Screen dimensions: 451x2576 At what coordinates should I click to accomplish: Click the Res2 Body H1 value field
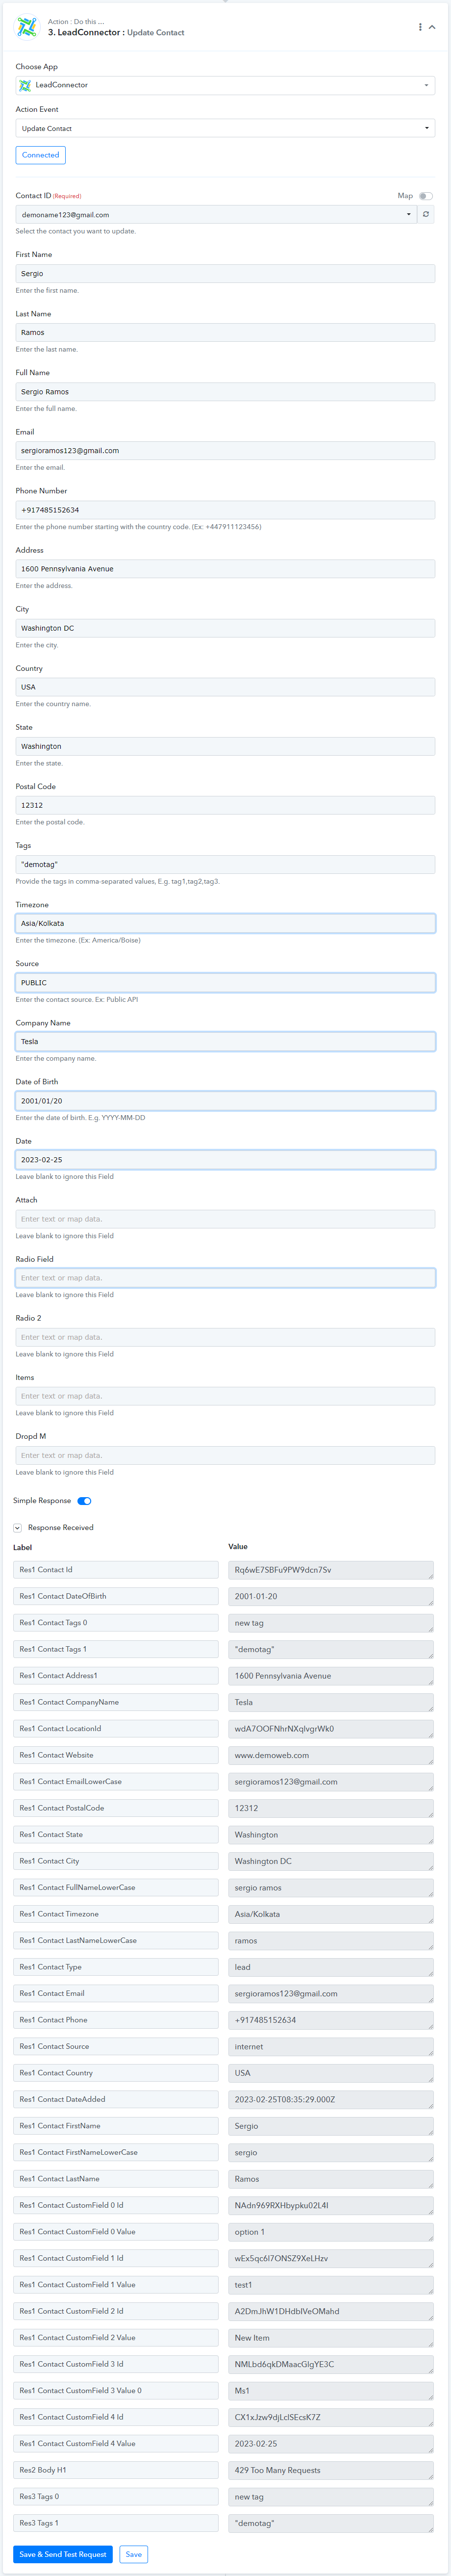(331, 2470)
